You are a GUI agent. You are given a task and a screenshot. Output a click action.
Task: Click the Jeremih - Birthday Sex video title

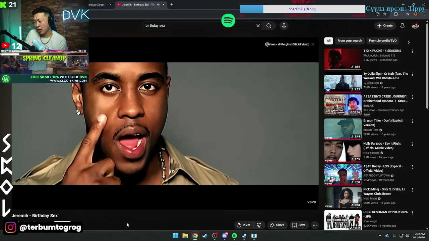click(35, 216)
